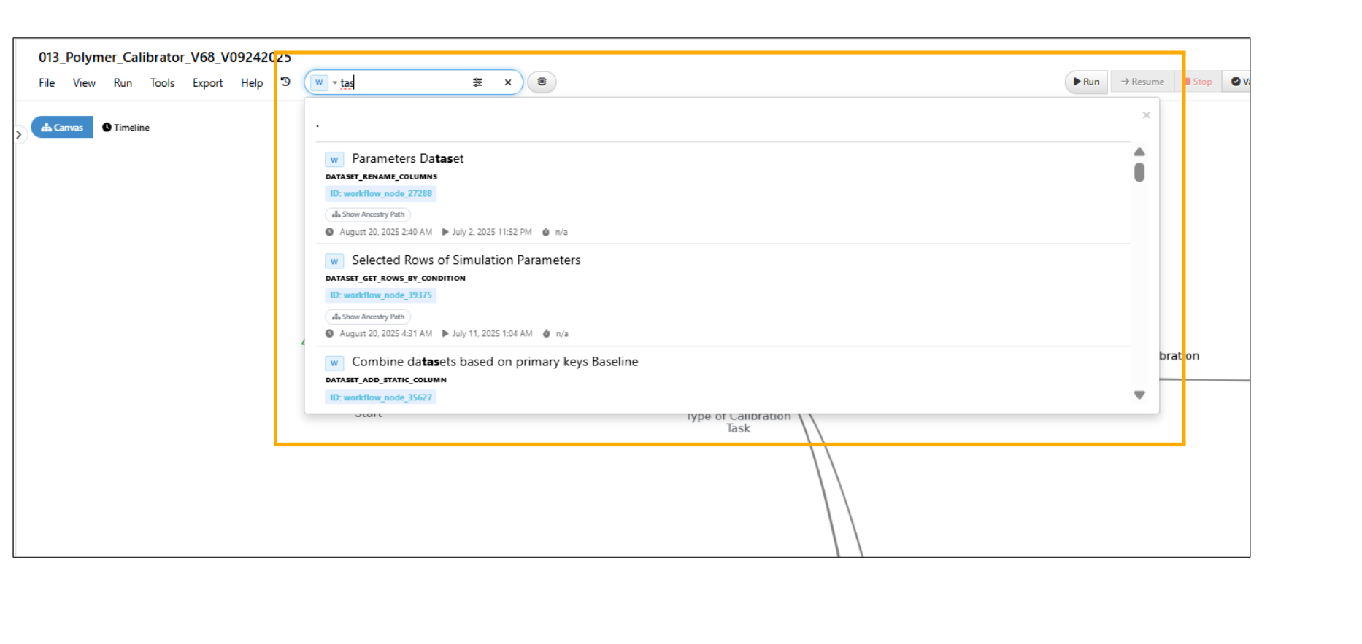Click W icon beside Combine datasets result
This screenshot has height=644, width=1362.
[334, 362]
